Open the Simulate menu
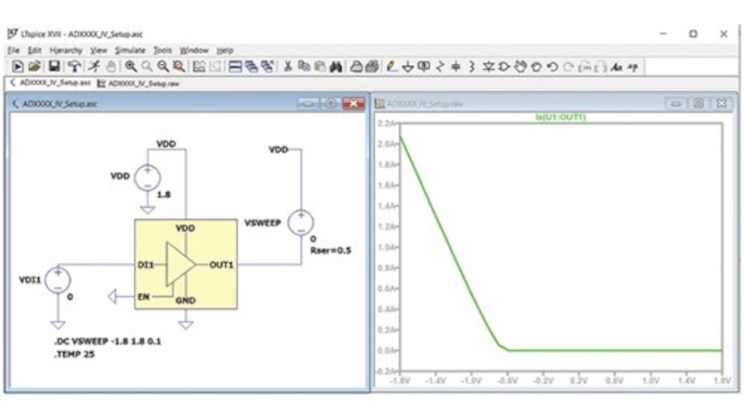Screen dimensions: 744x418 130,49
